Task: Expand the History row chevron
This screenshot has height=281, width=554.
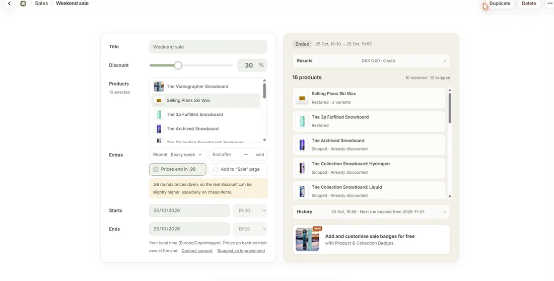Action: pyautogui.click(x=445, y=212)
